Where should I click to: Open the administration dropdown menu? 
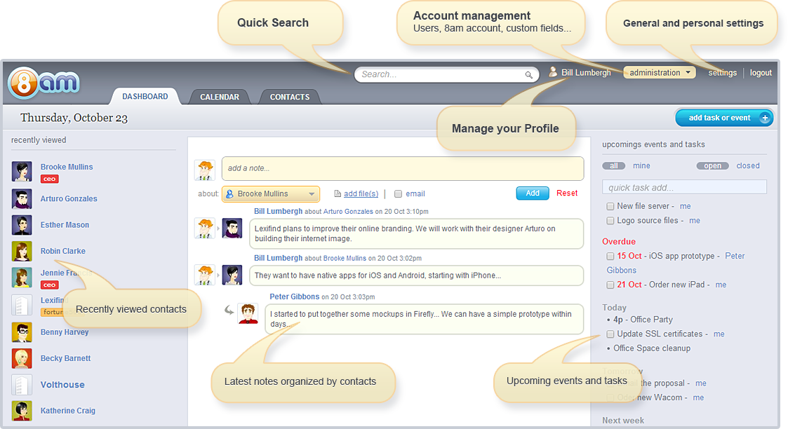tap(658, 71)
